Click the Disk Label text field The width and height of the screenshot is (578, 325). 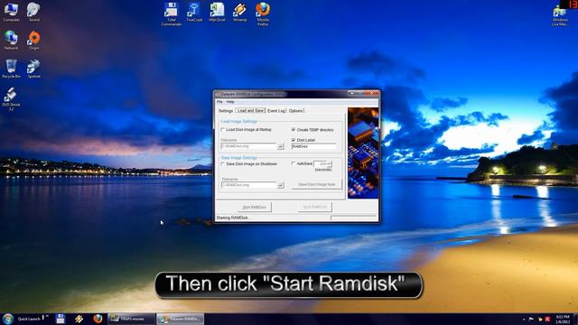[x=313, y=146]
